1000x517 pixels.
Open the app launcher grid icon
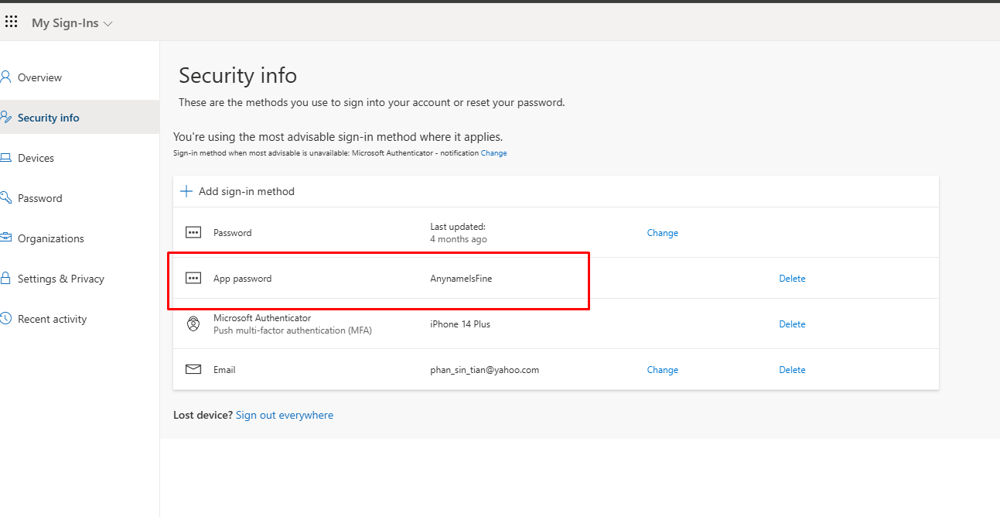11,22
